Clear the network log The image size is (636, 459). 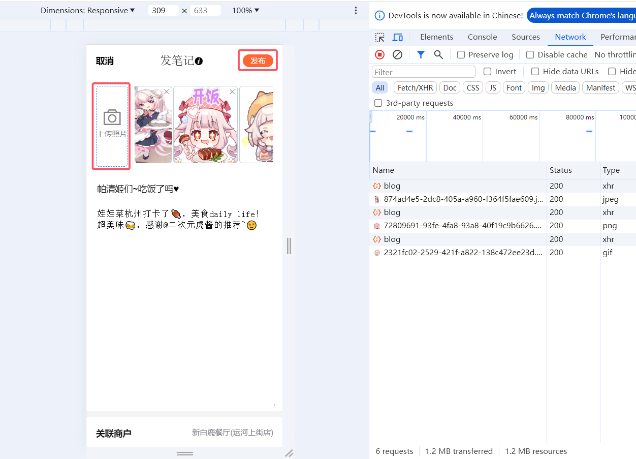(x=398, y=54)
